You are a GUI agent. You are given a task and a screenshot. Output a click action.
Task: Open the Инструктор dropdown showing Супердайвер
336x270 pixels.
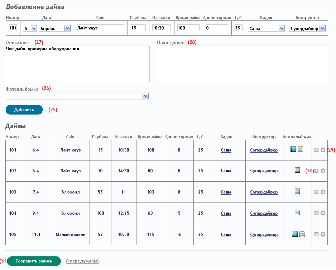[307, 28]
